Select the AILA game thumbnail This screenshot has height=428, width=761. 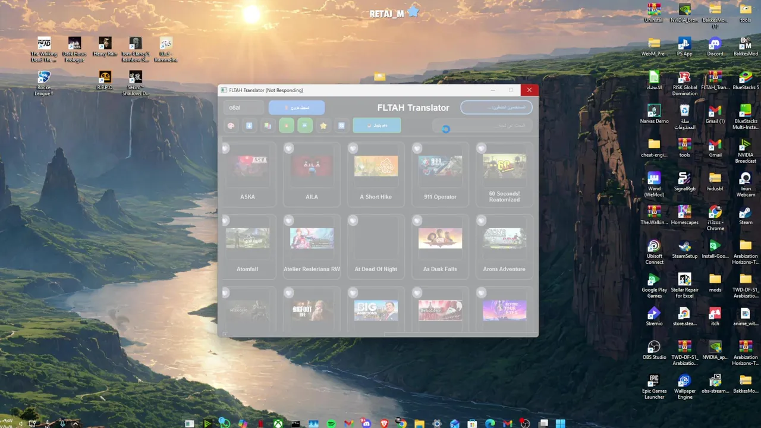[312, 166]
